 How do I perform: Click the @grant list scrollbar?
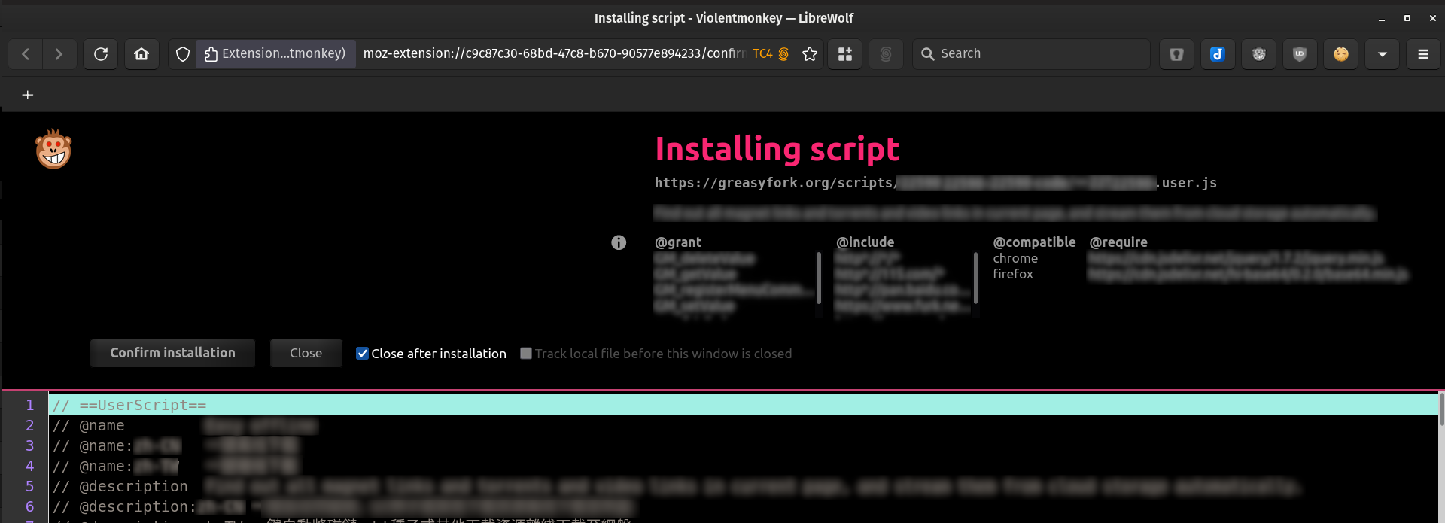[819, 277]
